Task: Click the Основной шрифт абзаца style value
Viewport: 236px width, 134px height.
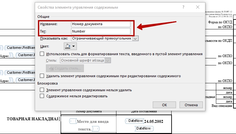Action: coord(83,61)
